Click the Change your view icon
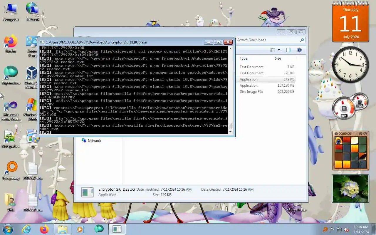This screenshot has width=376, height=235. (x=273, y=50)
